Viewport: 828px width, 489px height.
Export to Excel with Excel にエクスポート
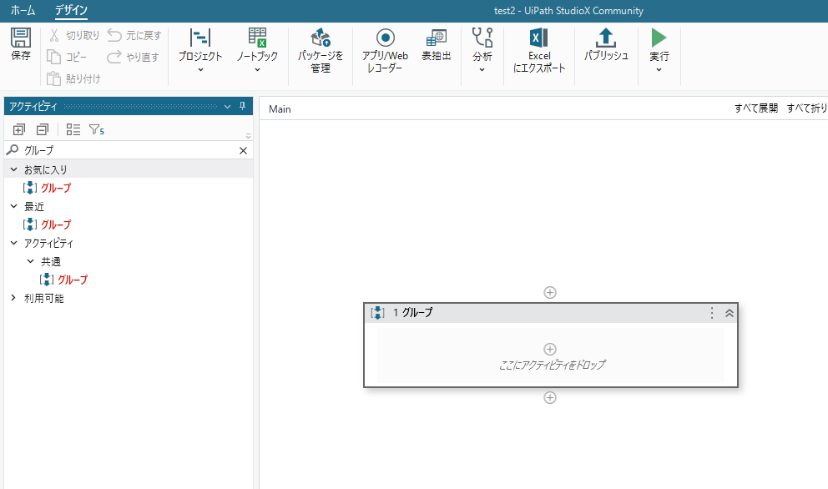pyautogui.click(x=539, y=51)
